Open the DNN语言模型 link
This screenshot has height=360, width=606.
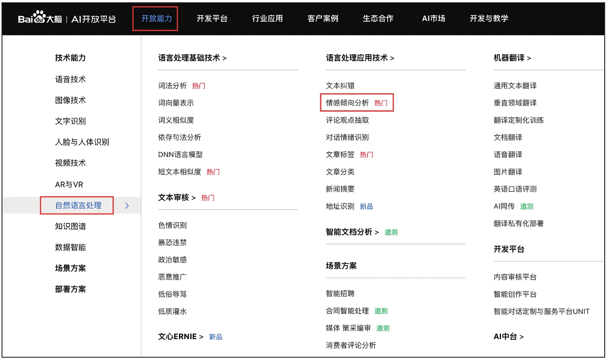[x=180, y=155]
